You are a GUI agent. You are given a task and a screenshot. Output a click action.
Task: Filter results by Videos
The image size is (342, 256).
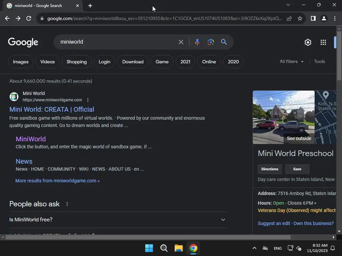coord(47,62)
